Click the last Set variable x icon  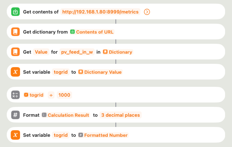tap(15, 135)
